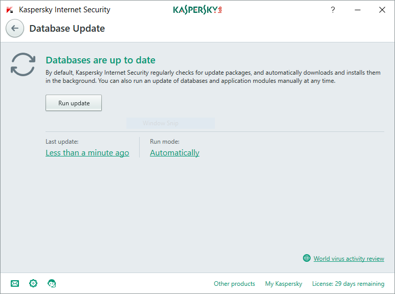395x294 pixels.
Task: Click the Last update: label
Action: (x=62, y=142)
